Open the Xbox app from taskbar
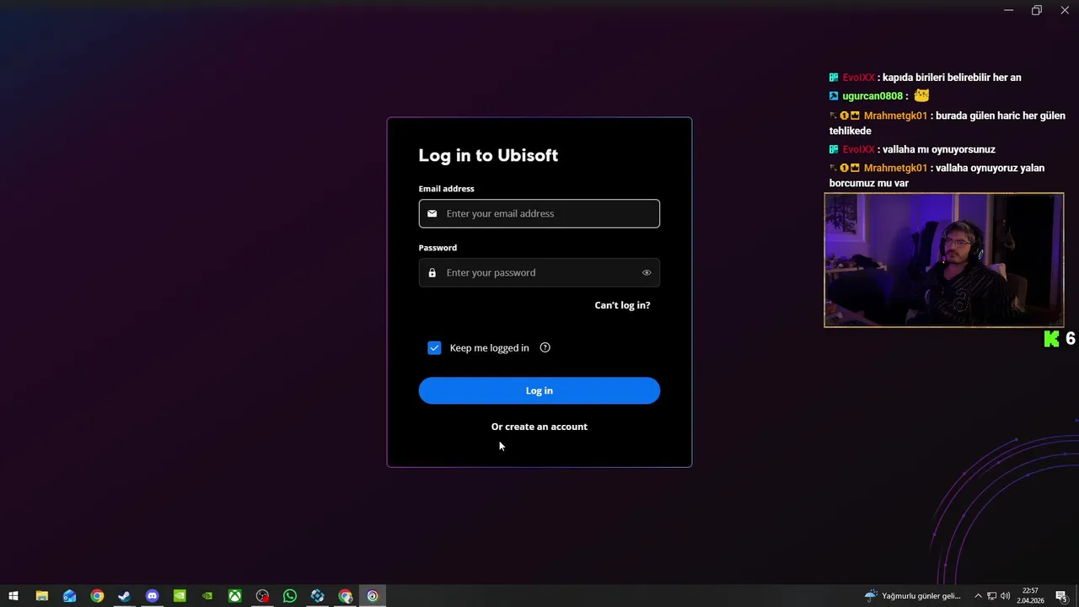The image size is (1079, 607). pos(234,596)
